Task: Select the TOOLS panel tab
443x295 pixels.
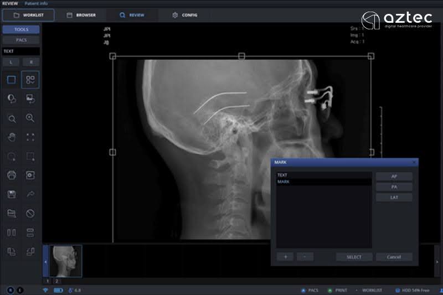Action: click(21, 29)
